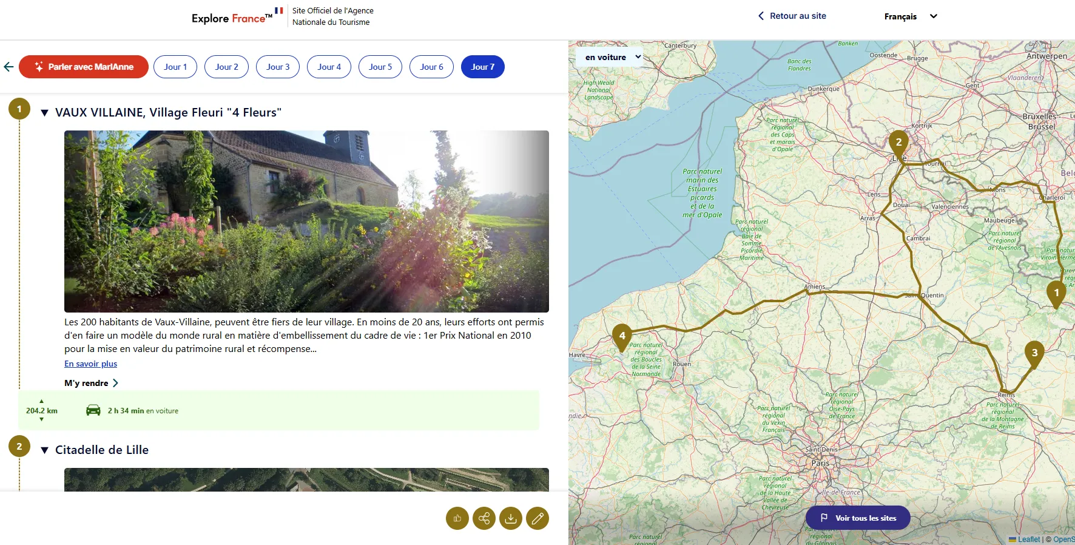The height and width of the screenshot is (545, 1075).
Task: Open the 'en voiture' transport dropdown
Action: 610,57
